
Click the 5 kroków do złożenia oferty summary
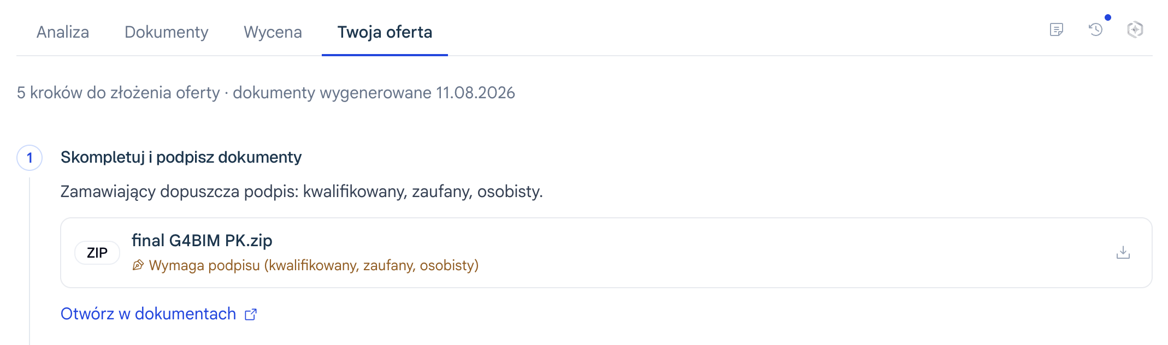point(118,93)
